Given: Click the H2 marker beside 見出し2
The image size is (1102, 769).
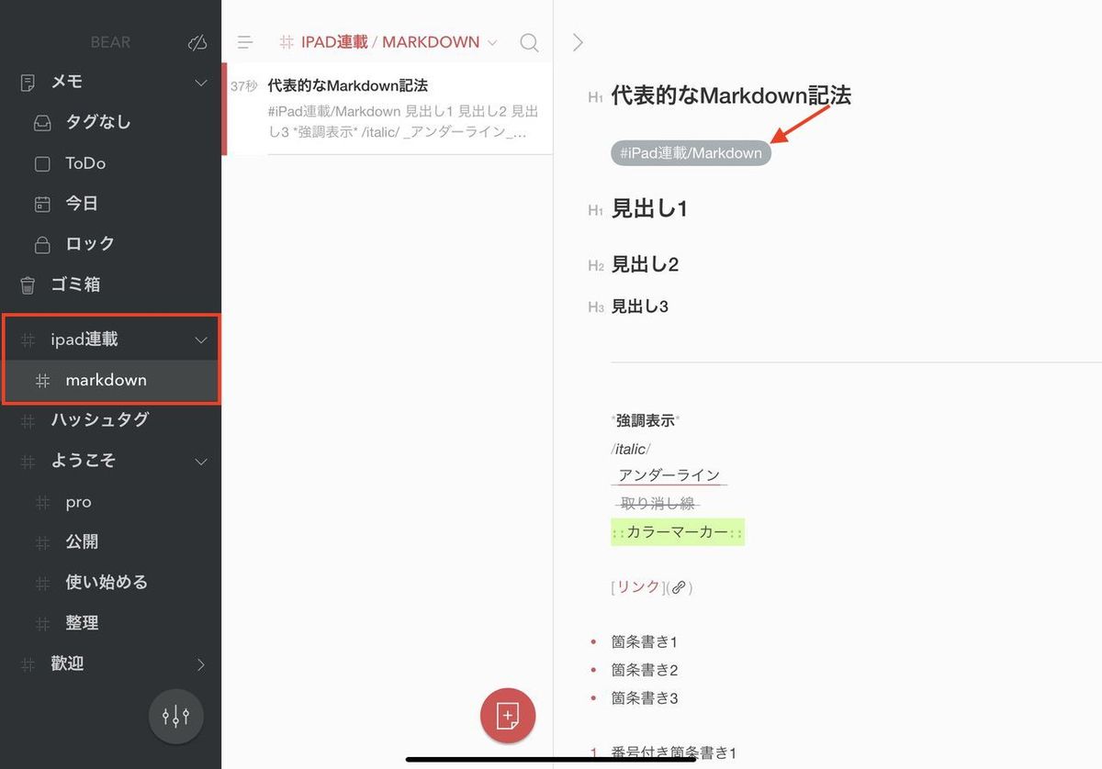Looking at the screenshot, I should 596,266.
